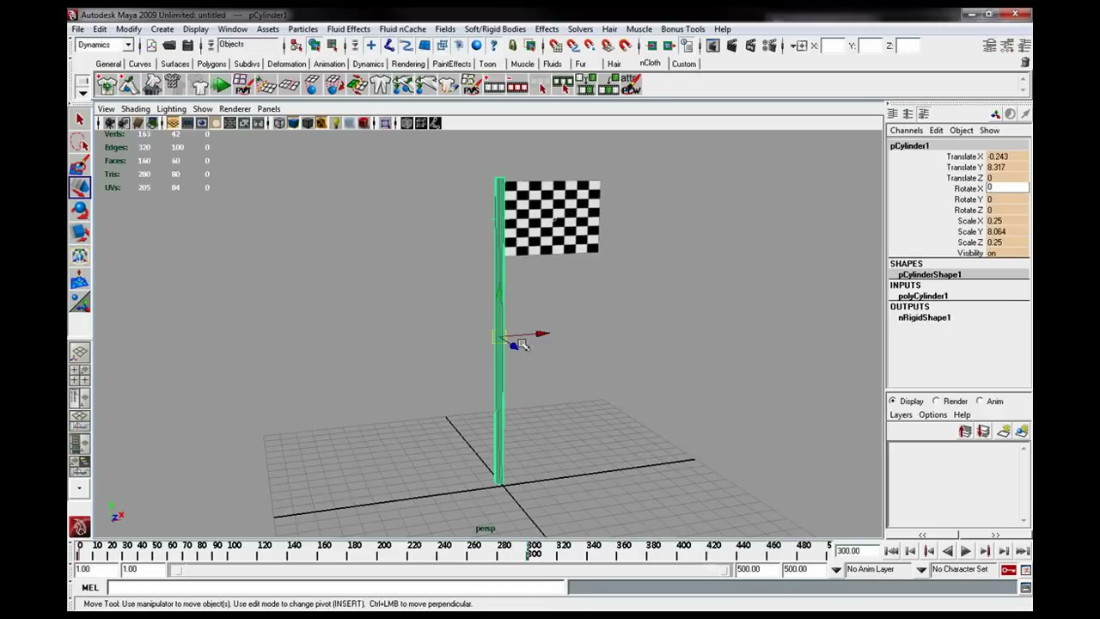Click the green play arrow shelf icon
Screen dimensions: 1100x619
coord(221,84)
